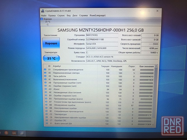Click the status dot next to Ошибки CRC
The width and height of the screenshot is (187, 140).
pyautogui.click(x=45, y=120)
